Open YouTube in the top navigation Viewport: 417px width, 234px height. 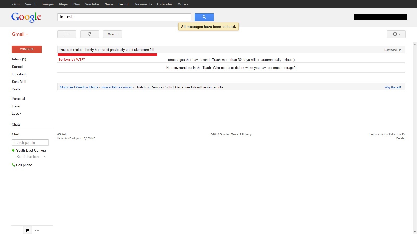[92, 4]
